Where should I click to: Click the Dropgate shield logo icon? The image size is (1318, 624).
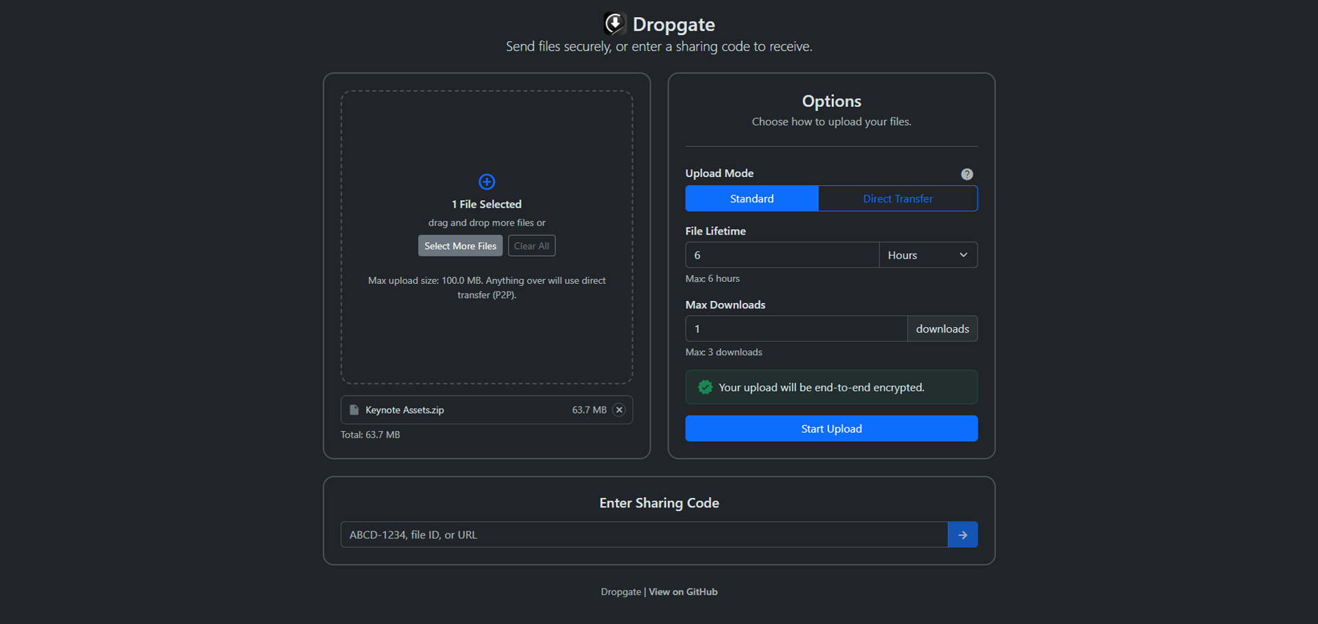click(615, 23)
